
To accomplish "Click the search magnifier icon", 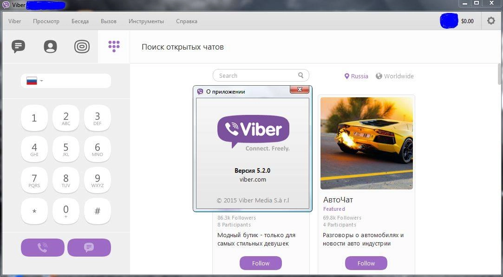I will [x=300, y=76].
